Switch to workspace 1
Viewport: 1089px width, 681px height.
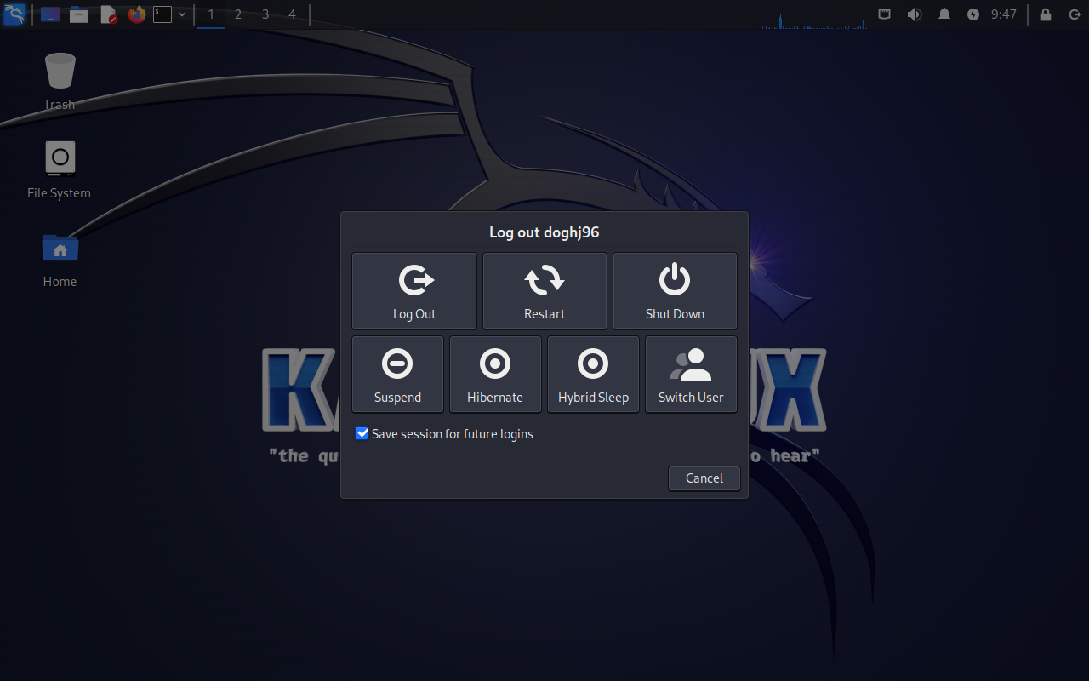tap(211, 14)
